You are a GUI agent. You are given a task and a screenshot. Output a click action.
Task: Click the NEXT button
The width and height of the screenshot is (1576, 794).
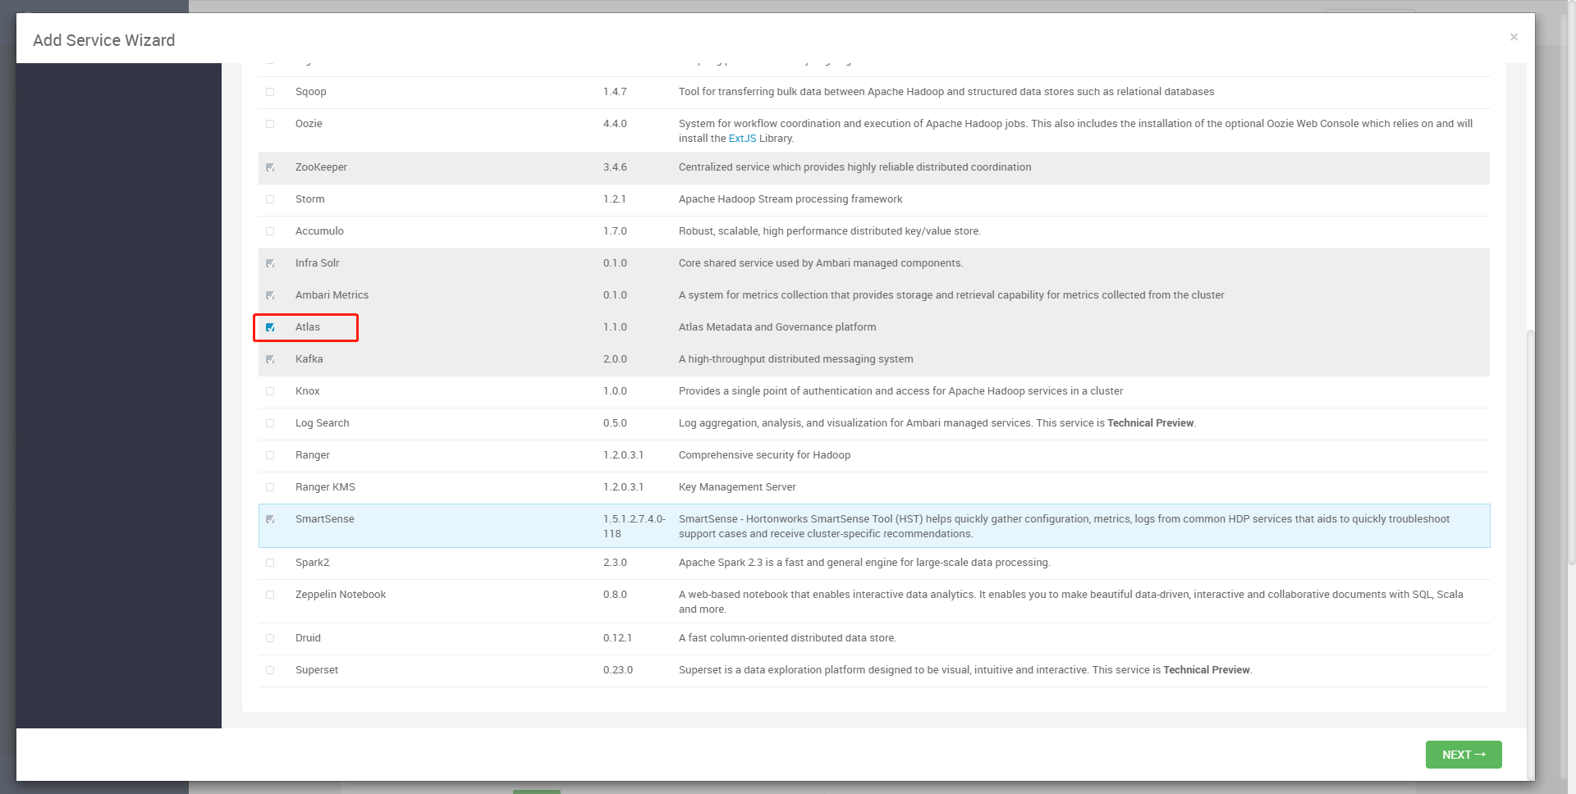pyautogui.click(x=1464, y=755)
